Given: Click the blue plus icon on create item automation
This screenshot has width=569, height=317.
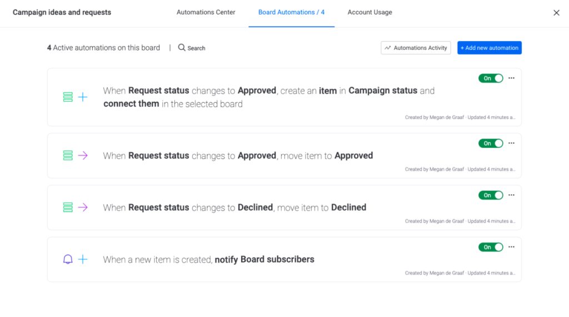Looking at the screenshot, I should coord(83,97).
